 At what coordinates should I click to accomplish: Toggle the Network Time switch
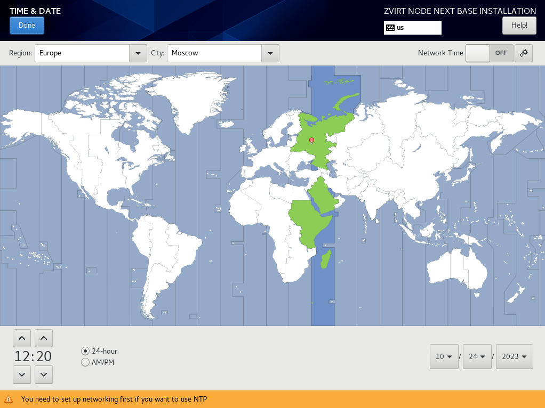click(490, 53)
